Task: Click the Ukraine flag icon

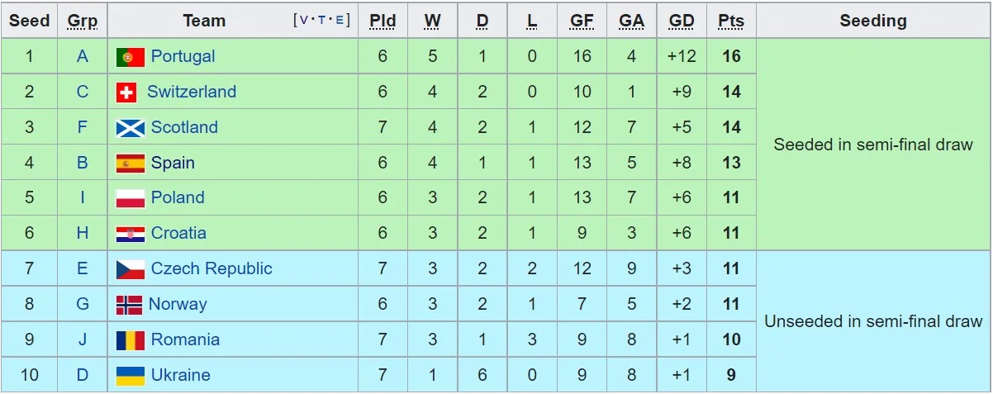Action: point(130,376)
